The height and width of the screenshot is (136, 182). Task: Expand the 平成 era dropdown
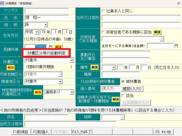pyautogui.click(x=37, y=32)
